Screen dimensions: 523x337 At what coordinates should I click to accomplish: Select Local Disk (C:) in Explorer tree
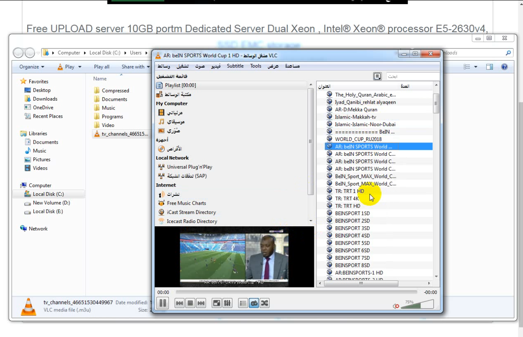48,194
